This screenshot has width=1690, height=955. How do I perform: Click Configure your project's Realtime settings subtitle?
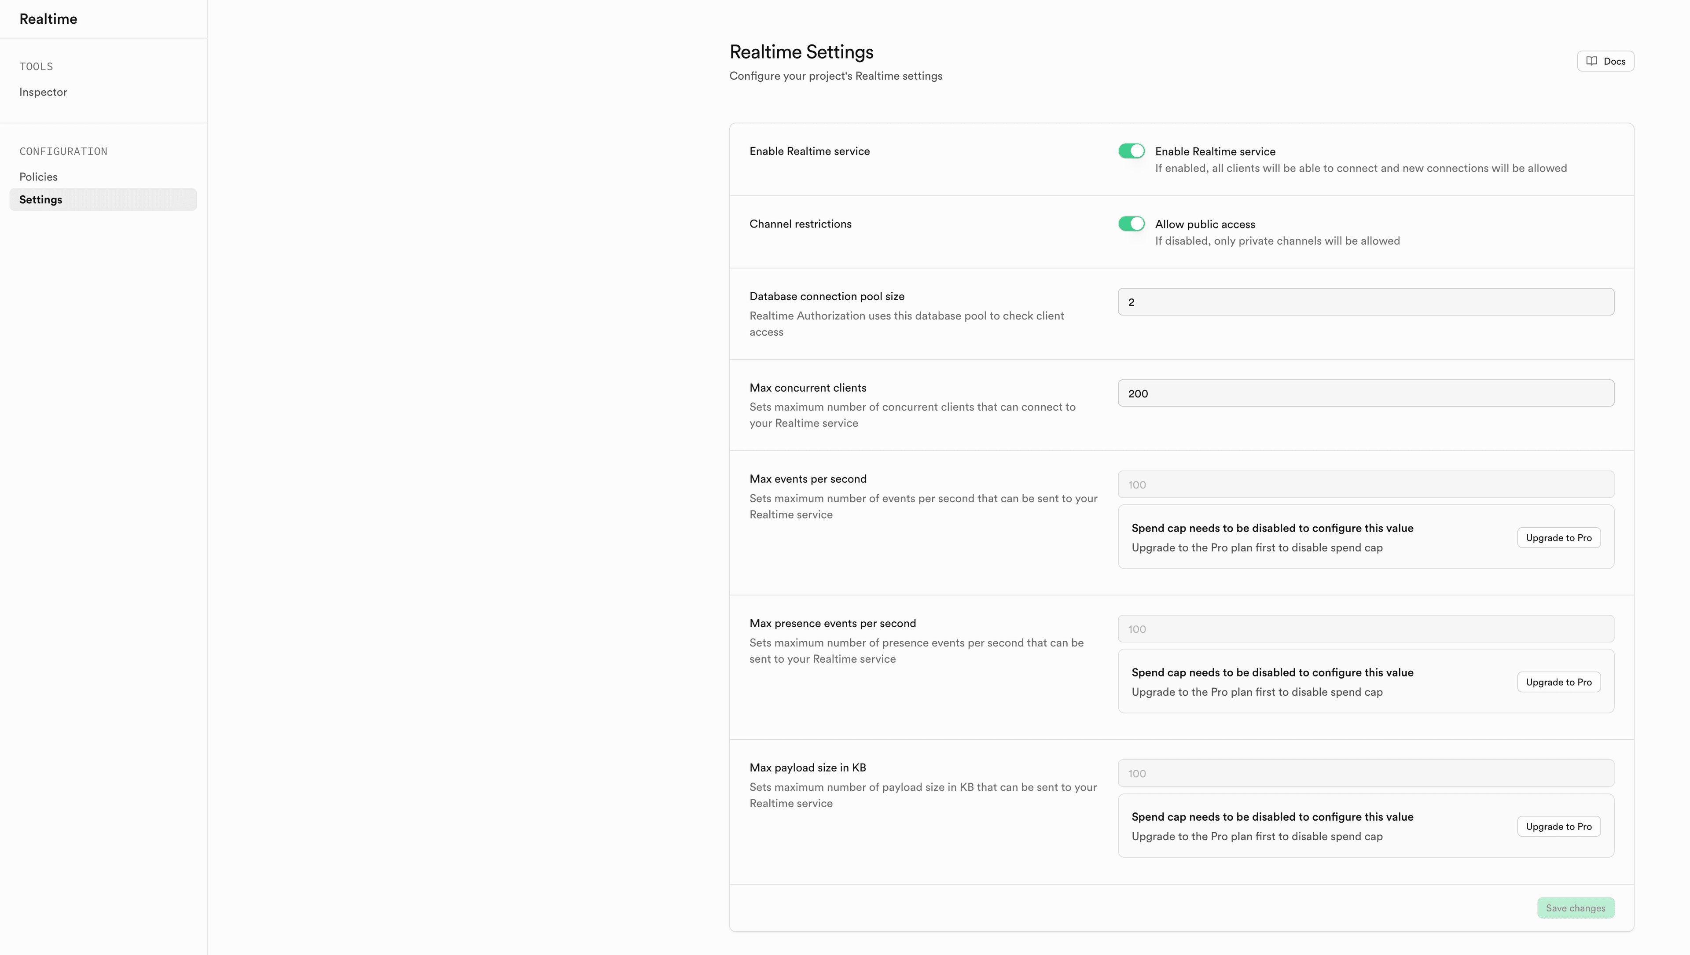point(835,75)
